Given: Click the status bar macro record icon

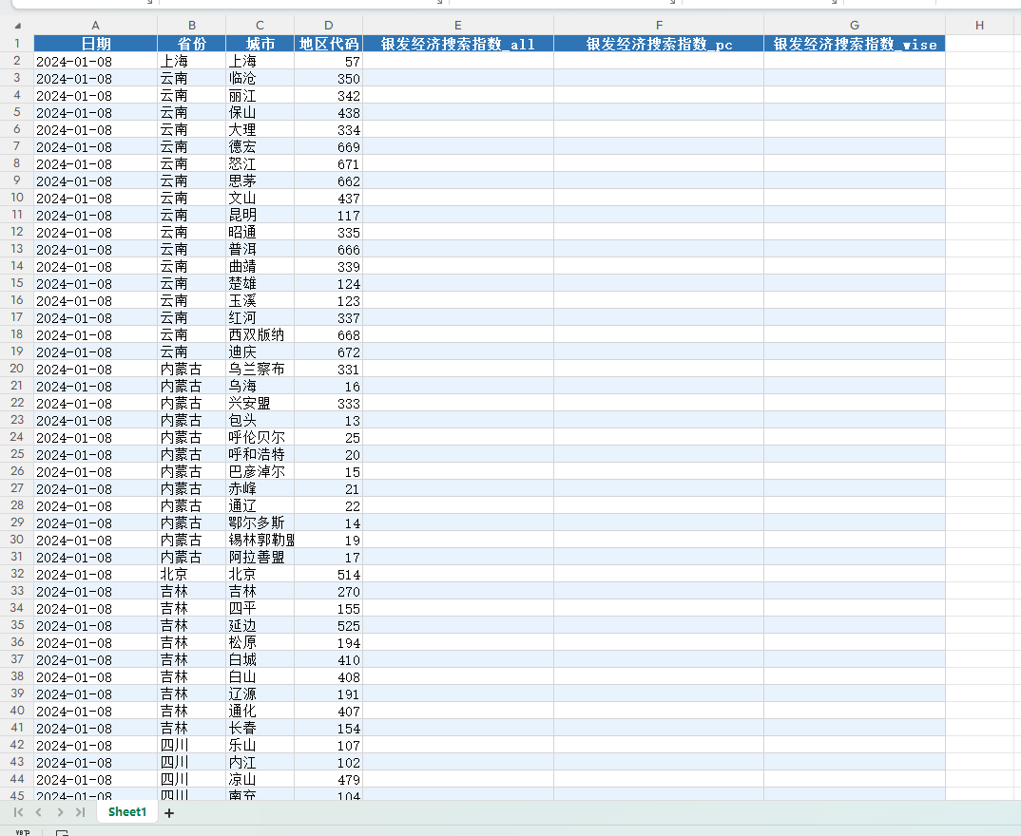Looking at the screenshot, I should click(x=63, y=832).
